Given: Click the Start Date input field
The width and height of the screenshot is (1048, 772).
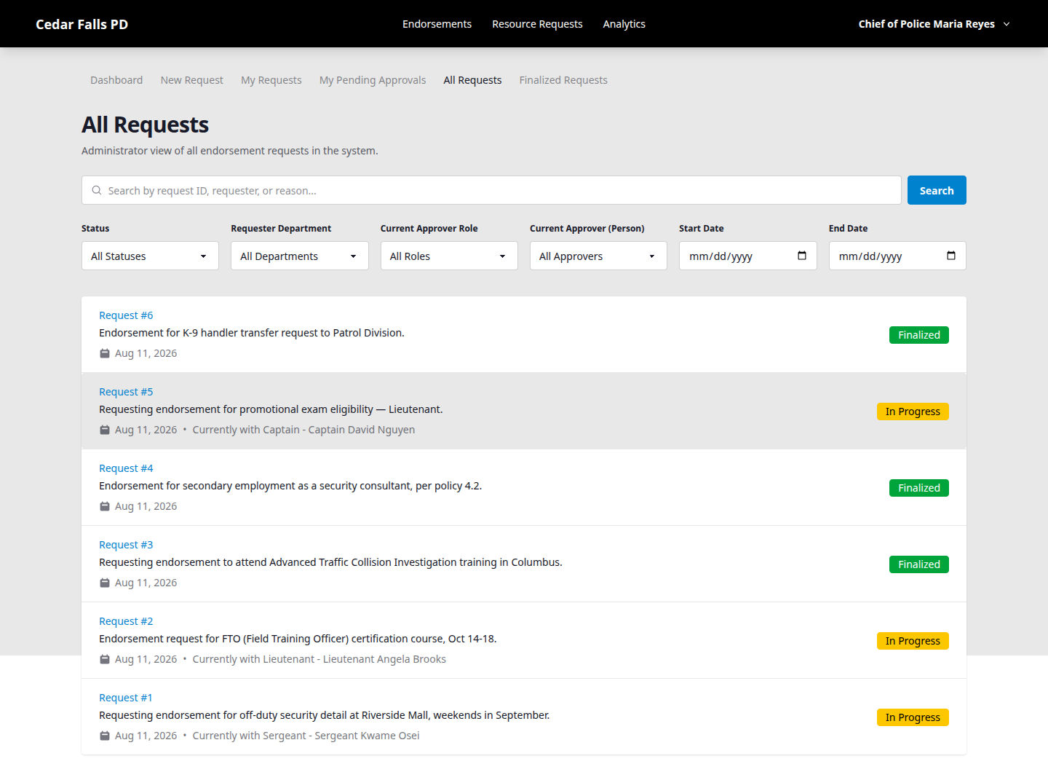Looking at the screenshot, I should click(x=748, y=256).
